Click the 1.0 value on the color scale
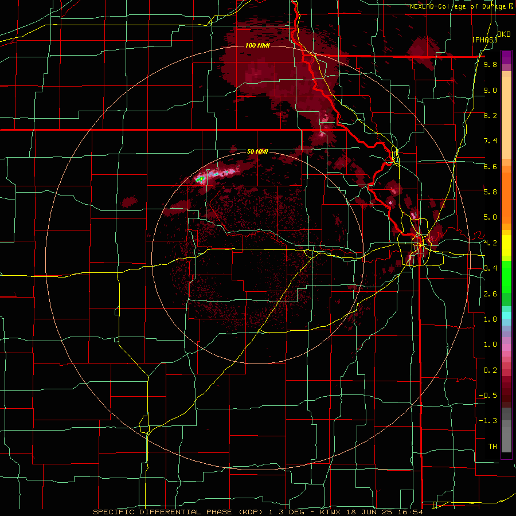 pos(490,345)
